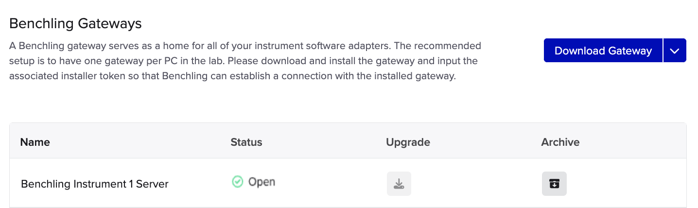Image resolution: width=698 pixels, height=208 pixels.
Task: Click the Open status label
Action: 262,182
